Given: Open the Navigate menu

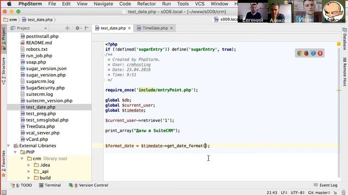Looking at the screenshot, I should (103, 4).
